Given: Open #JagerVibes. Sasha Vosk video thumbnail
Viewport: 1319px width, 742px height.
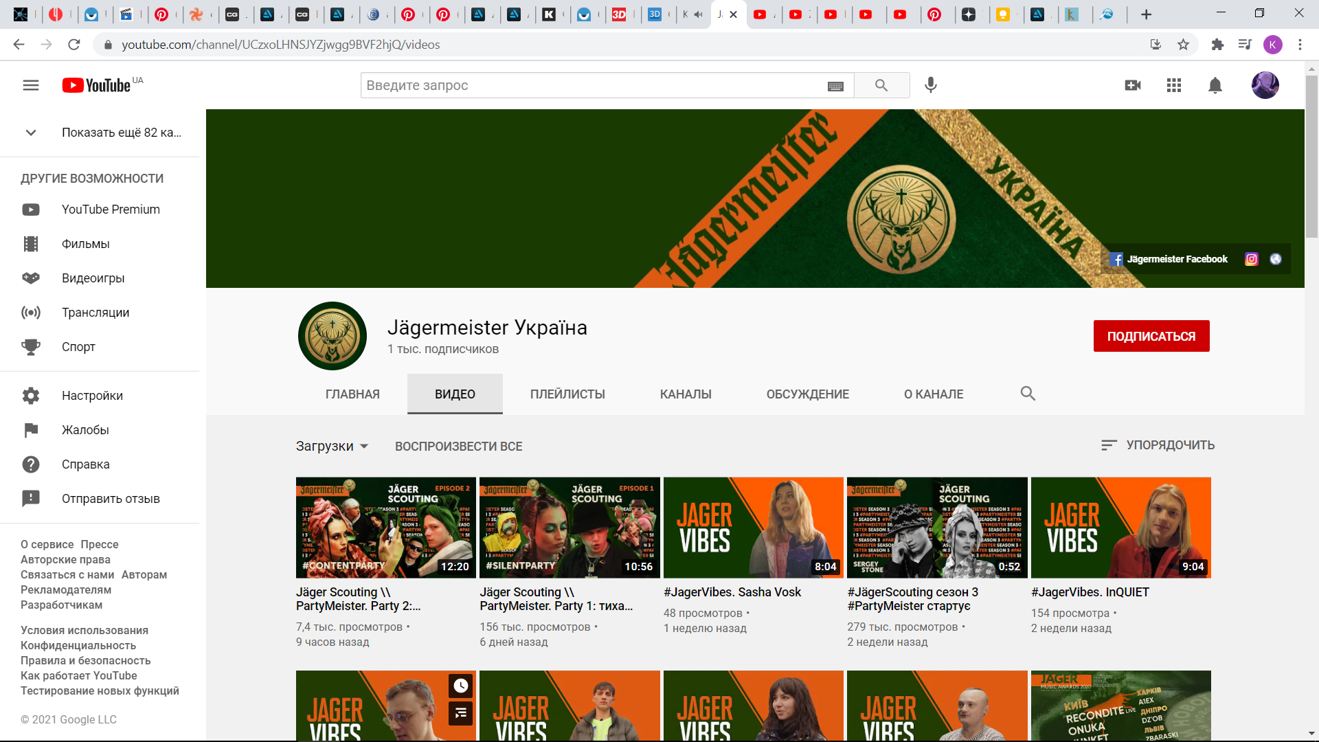Looking at the screenshot, I should (x=754, y=528).
